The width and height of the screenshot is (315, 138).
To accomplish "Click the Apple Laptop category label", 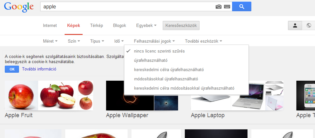I will click(x=208, y=115).
